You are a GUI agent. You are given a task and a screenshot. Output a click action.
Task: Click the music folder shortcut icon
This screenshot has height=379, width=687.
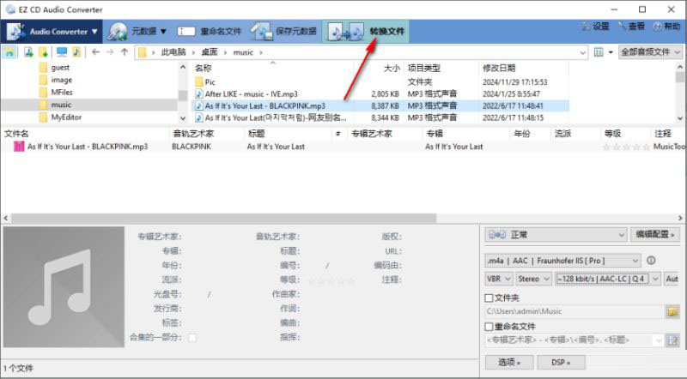(x=76, y=52)
